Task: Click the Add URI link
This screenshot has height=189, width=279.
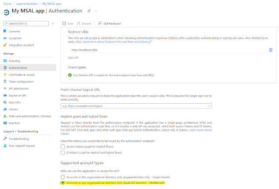Action: (x=73, y=58)
